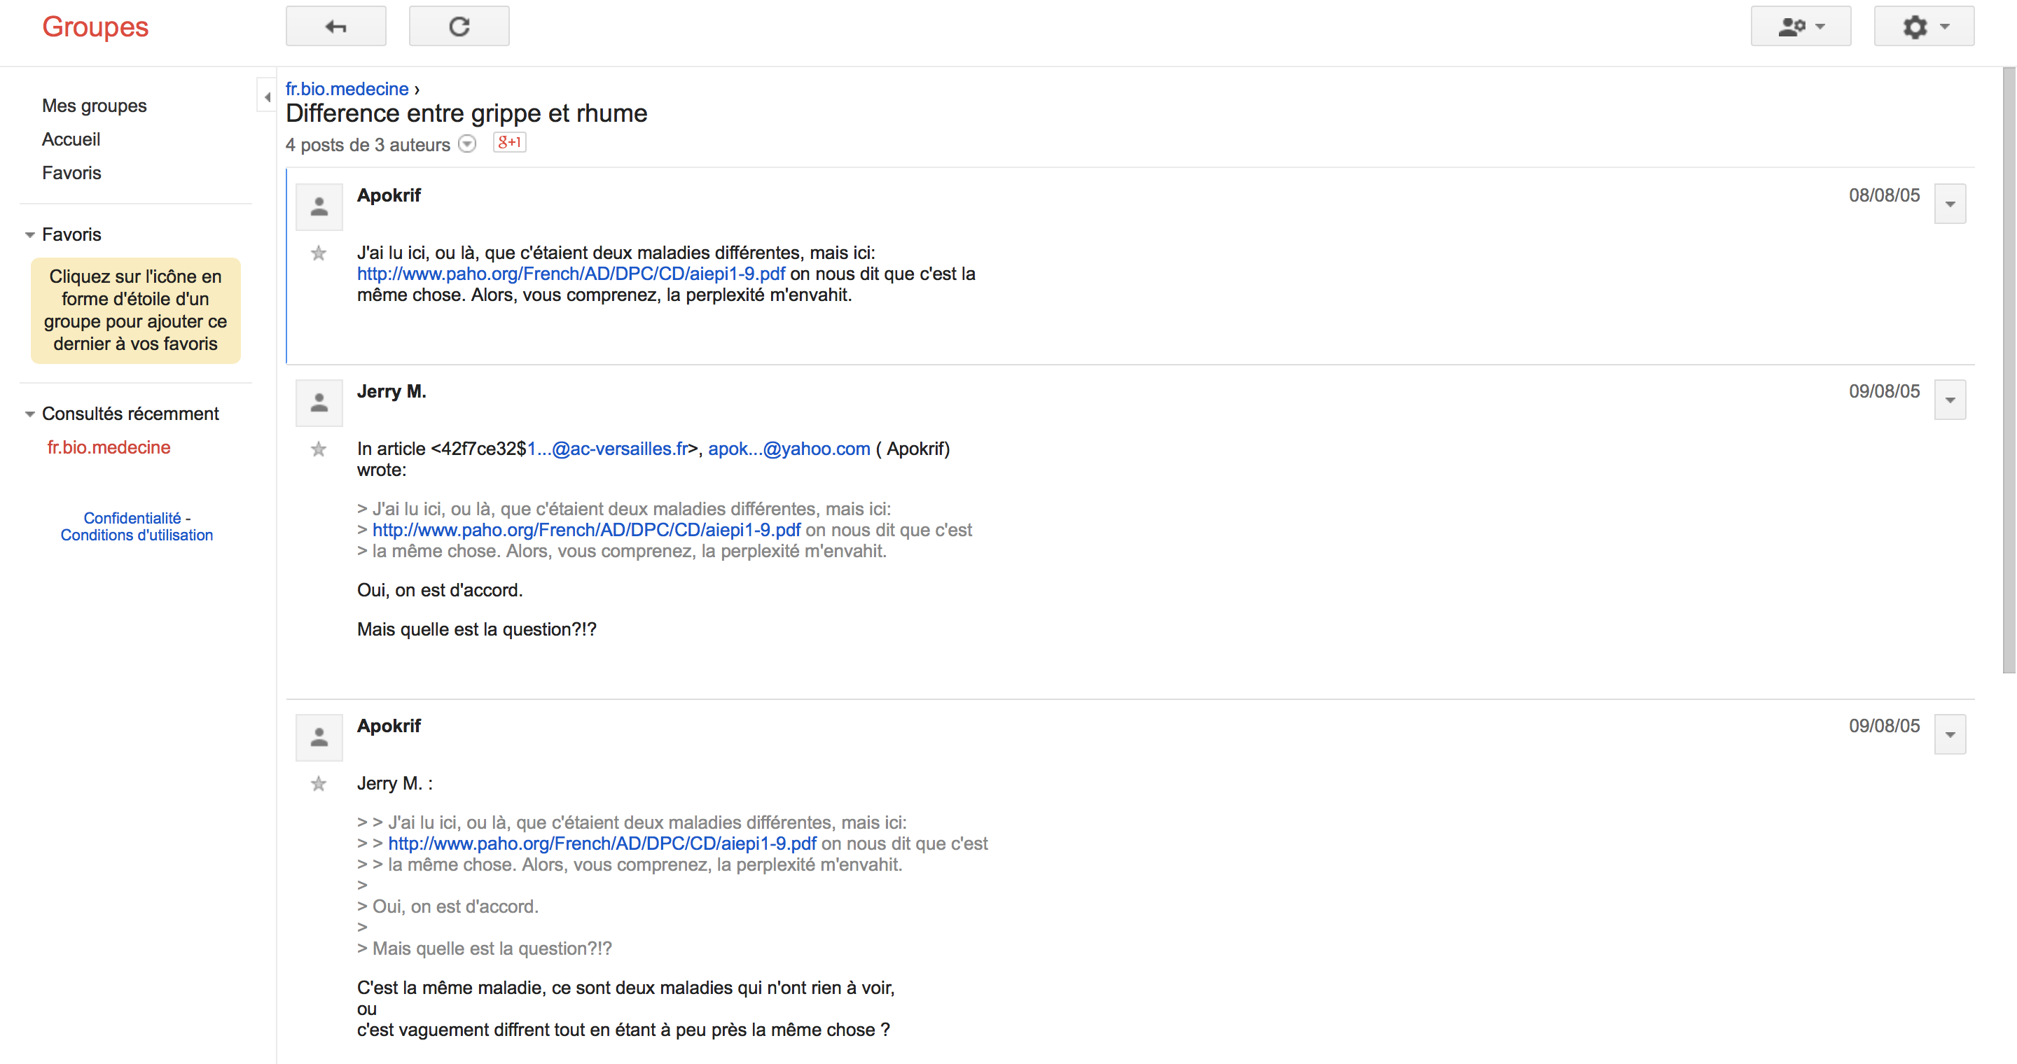2017x1064 pixels.
Task: Click the apok...@yahoo.com email link
Action: (789, 449)
